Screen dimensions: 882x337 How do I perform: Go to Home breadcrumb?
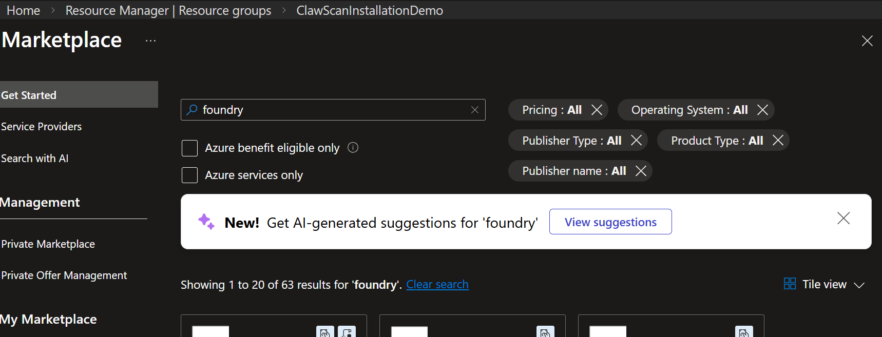[23, 10]
